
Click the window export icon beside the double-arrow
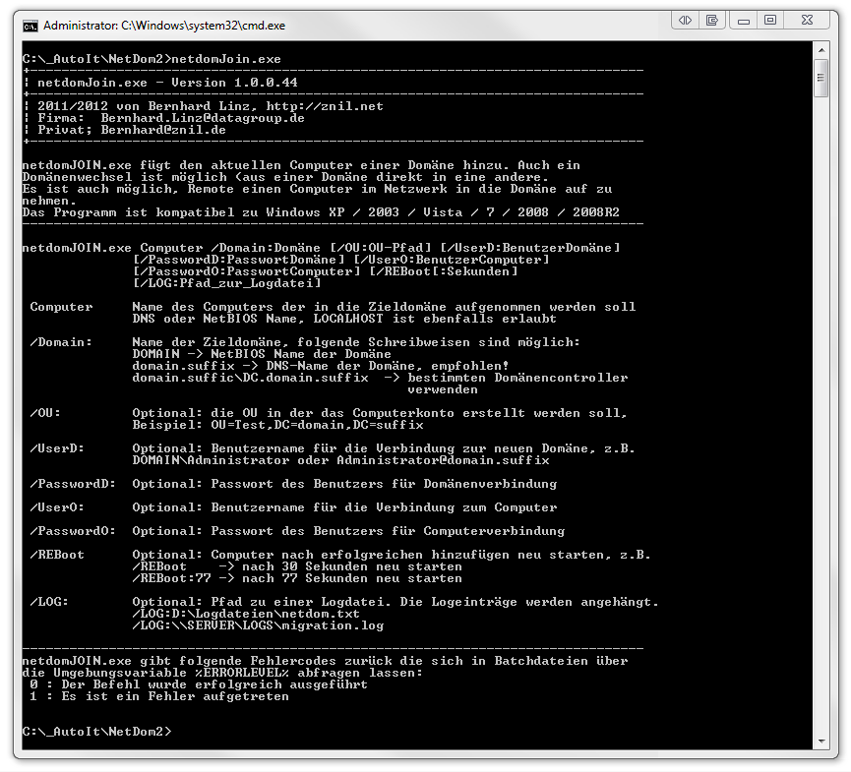pyautogui.click(x=711, y=20)
